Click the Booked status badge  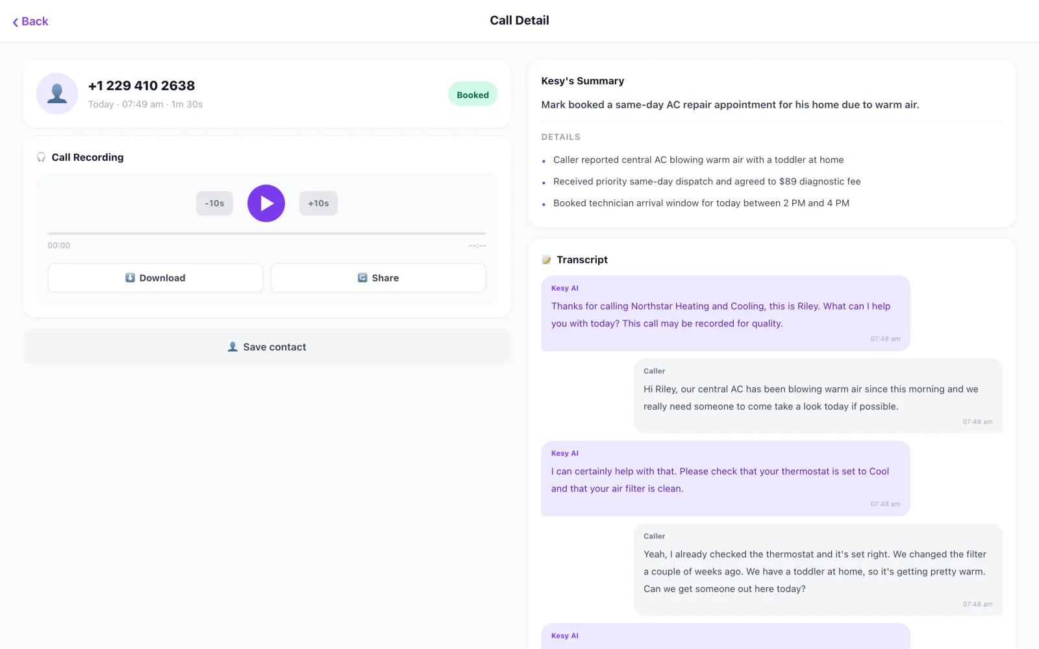473,95
